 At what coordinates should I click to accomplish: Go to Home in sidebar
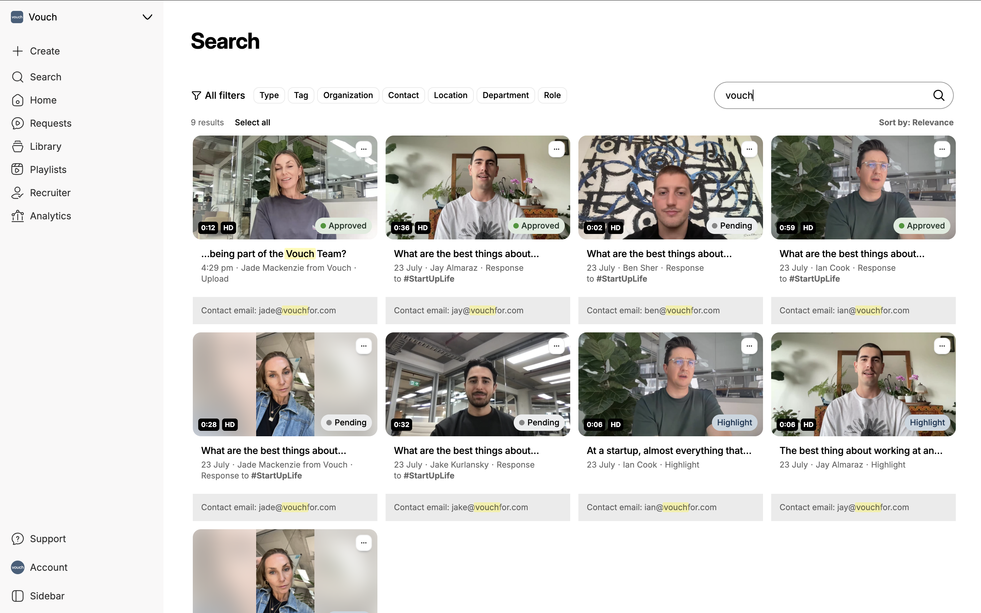pos(43,100)
